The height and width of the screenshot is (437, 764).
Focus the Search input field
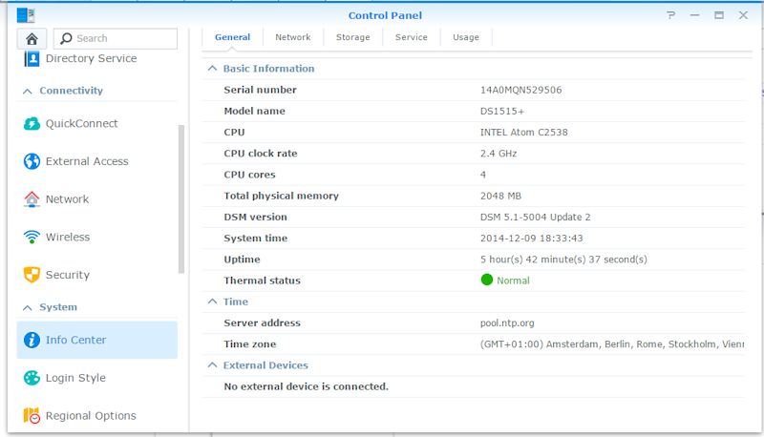[116, 38]
